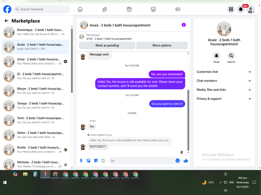The height and width of the screenshot is (195, 261).
Task: Click the 'Yes' reply from Anaiz
Action: pyautogui.click(x=92, y=127)
